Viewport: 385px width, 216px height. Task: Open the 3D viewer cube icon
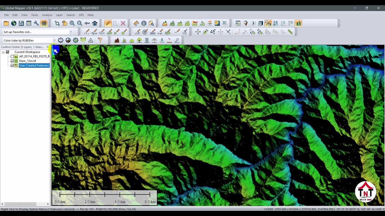(260, 23)
